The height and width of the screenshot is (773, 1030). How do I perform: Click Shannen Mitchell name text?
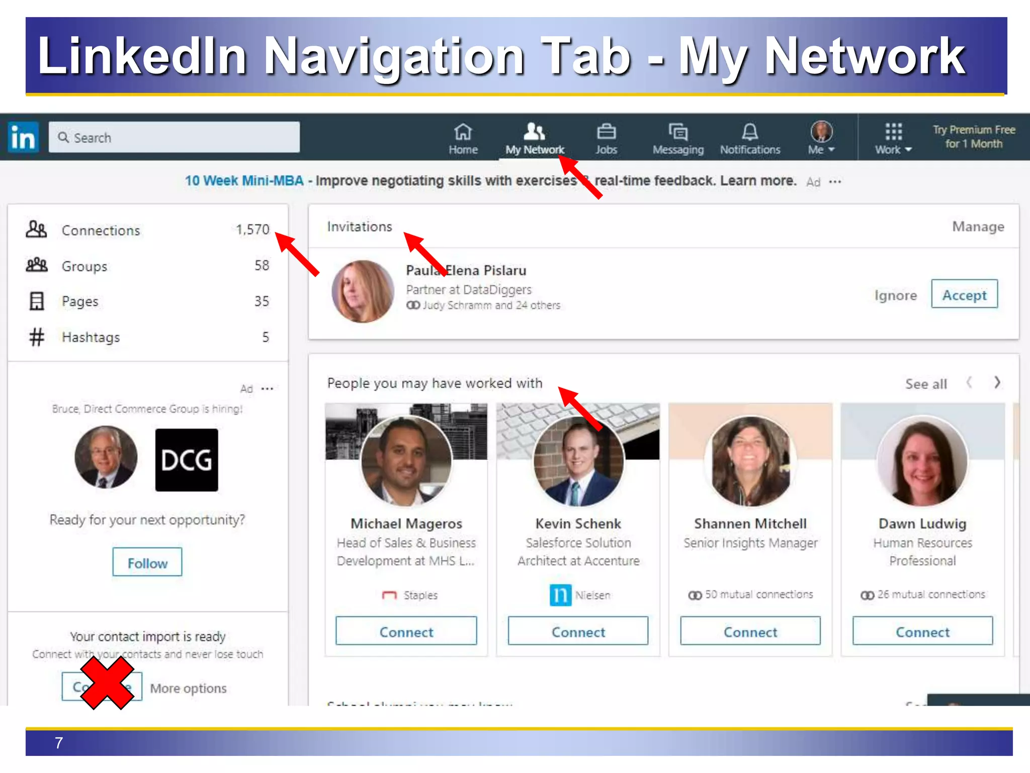click(750, 523)
